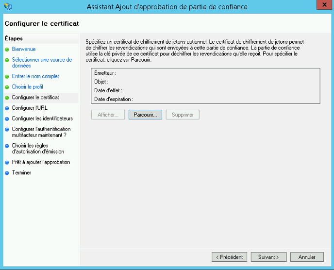This screenshot has height=270, width=334.
Task: Go to Sélectionner une source de données step
Action: [42, 63]
